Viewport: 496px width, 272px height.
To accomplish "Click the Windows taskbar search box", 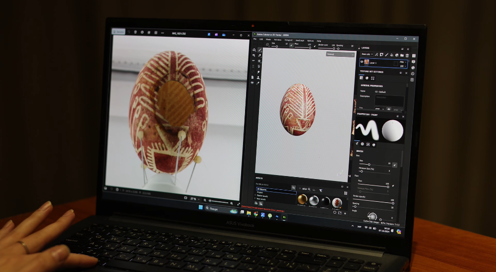I will (x=221, y=209).
